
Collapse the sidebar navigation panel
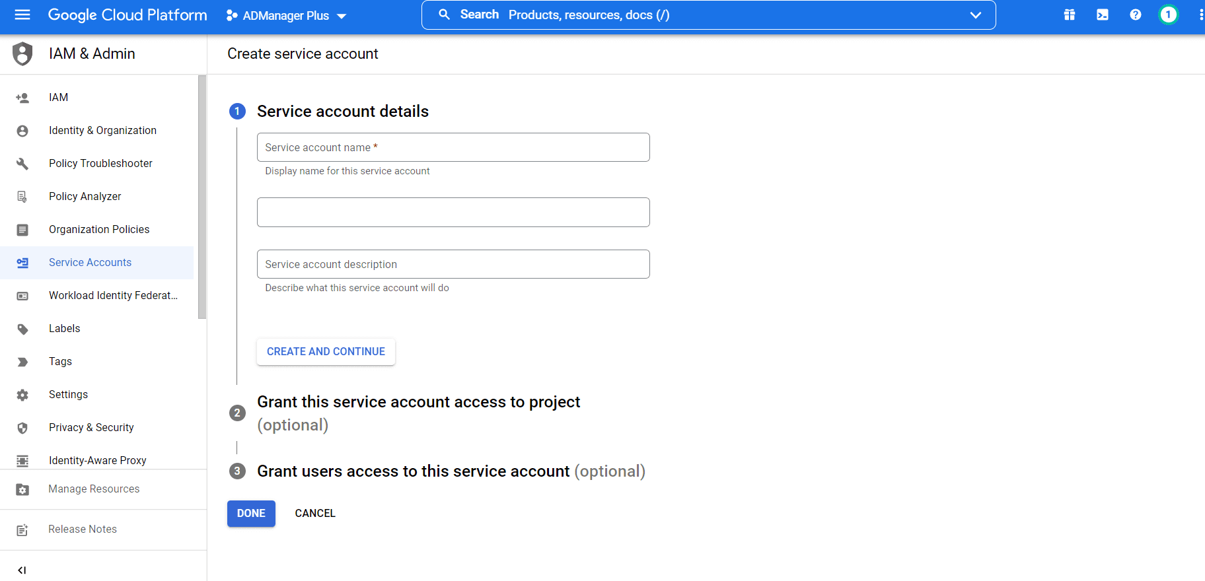[x=22, y=570]
